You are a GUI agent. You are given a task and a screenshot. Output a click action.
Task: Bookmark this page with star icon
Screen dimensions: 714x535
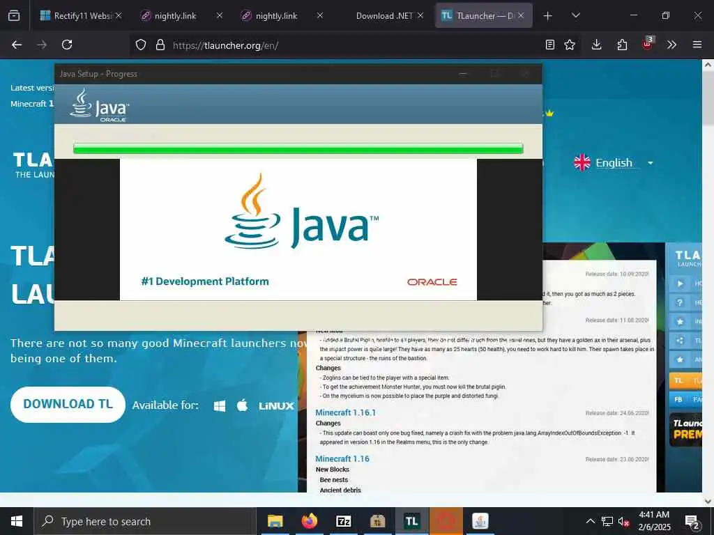coord(570,45)
